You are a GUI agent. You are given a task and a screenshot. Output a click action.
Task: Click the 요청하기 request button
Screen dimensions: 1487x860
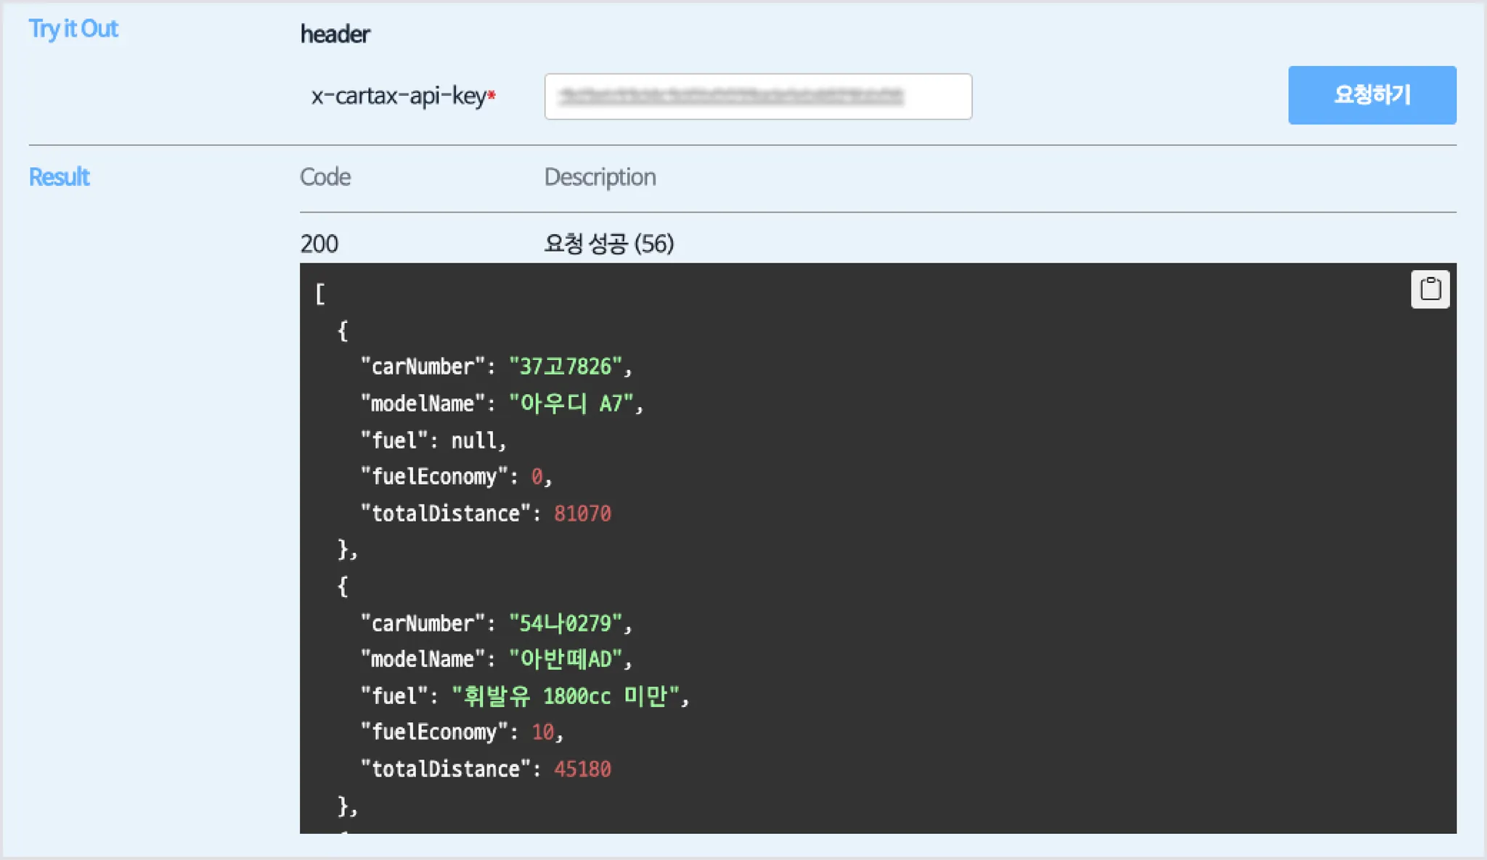(1372, 95)
